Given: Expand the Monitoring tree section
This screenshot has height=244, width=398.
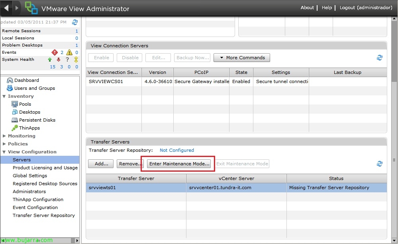Looking at the screenshot, I should point(4,136).
